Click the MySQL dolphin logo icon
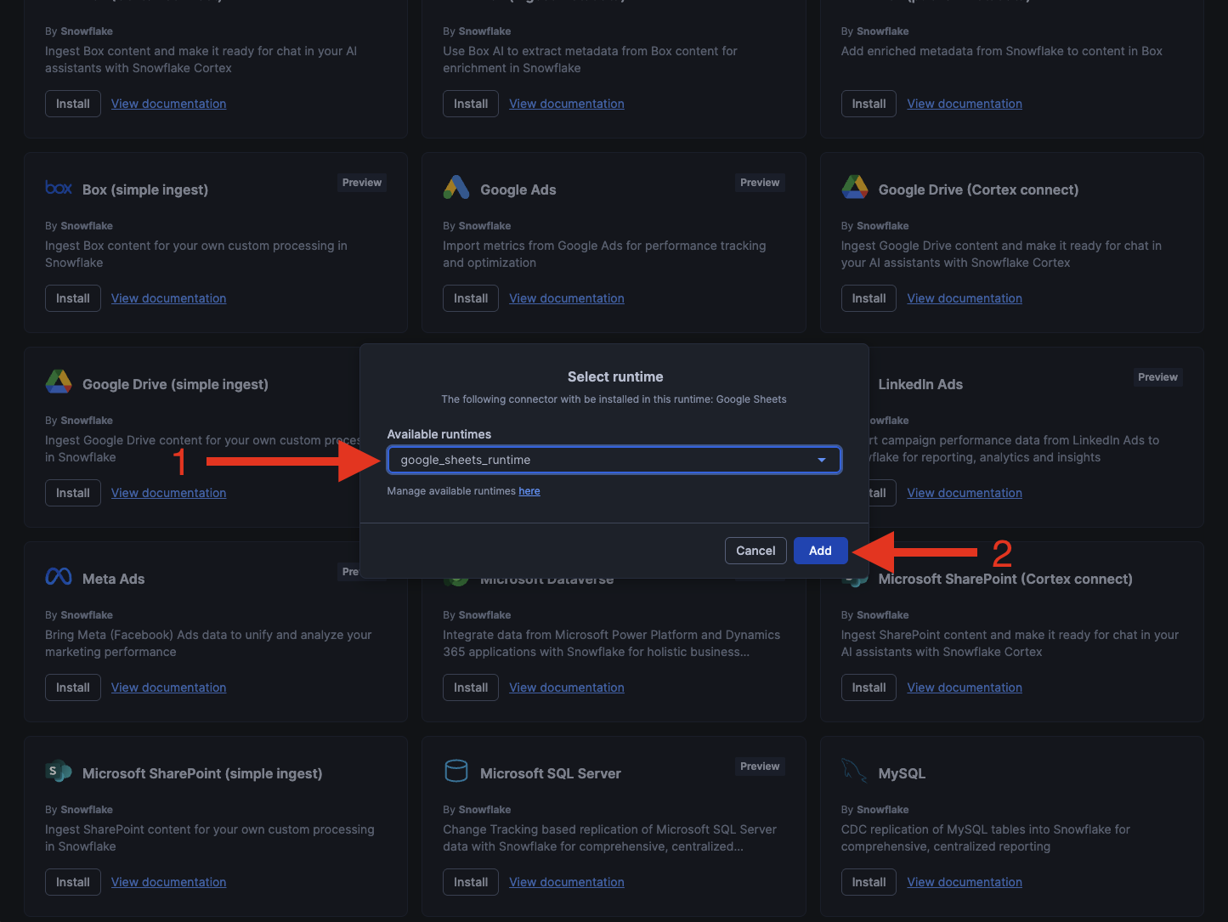This screenshot has width=1228, height=922. [854, 772]
